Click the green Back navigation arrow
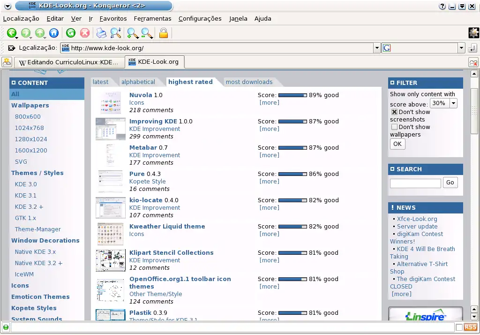The image size is (480, 335). click(x=11, y=33)
